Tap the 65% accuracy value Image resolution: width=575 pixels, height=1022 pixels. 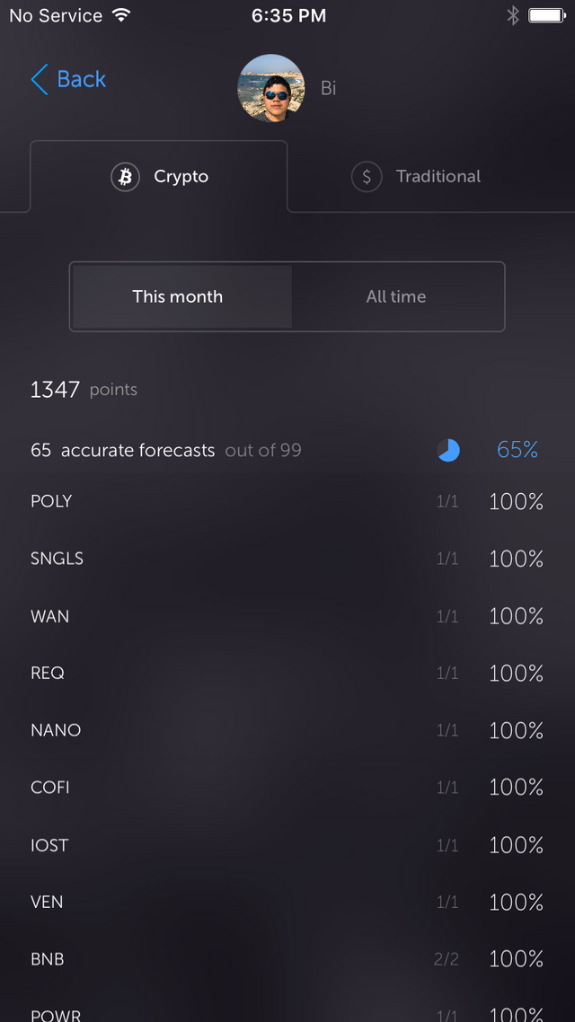(517, 450)
